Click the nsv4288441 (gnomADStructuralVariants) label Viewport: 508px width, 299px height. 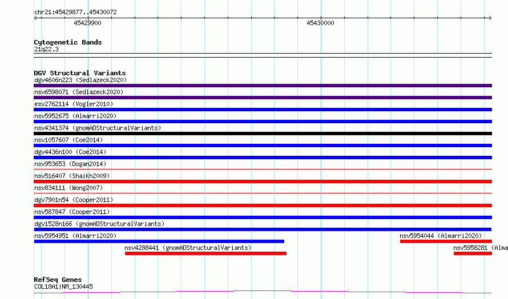click(188, 248)
